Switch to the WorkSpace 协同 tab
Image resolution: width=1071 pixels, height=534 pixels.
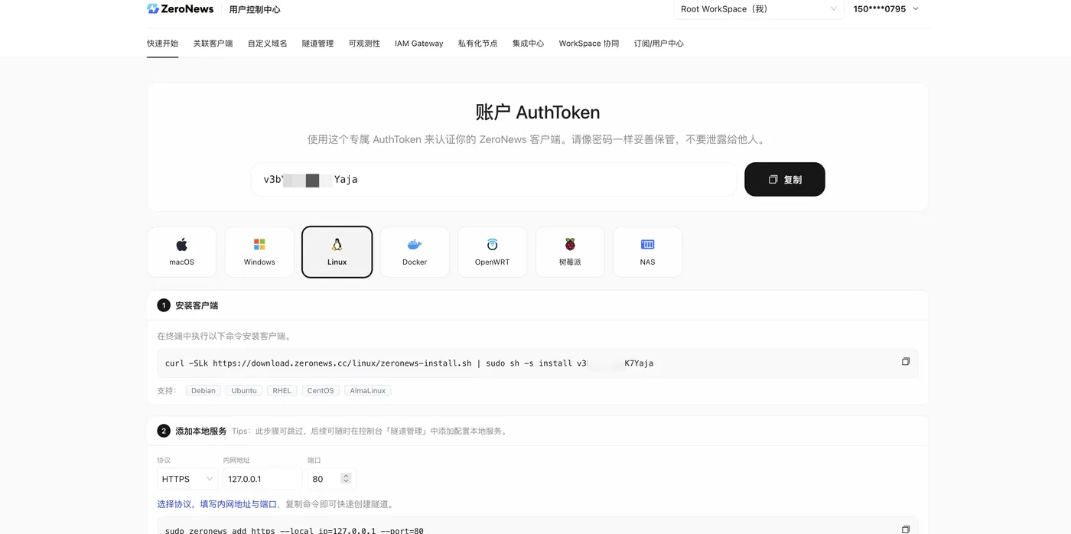(589, 44)
